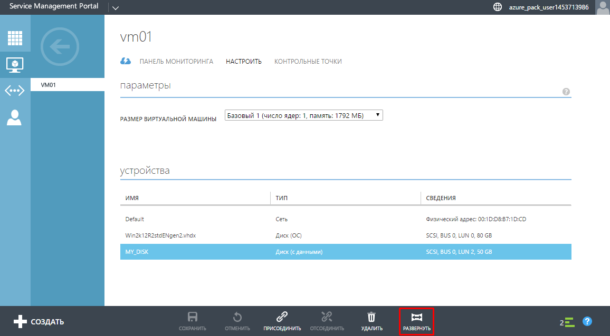Open the notifications counter at bottom right

[x=567, y=322]
